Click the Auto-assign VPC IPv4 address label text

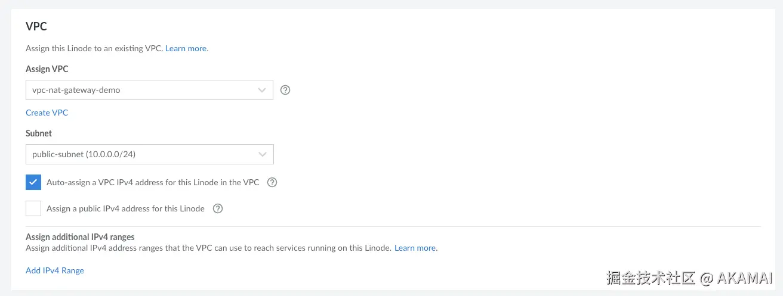153,182
